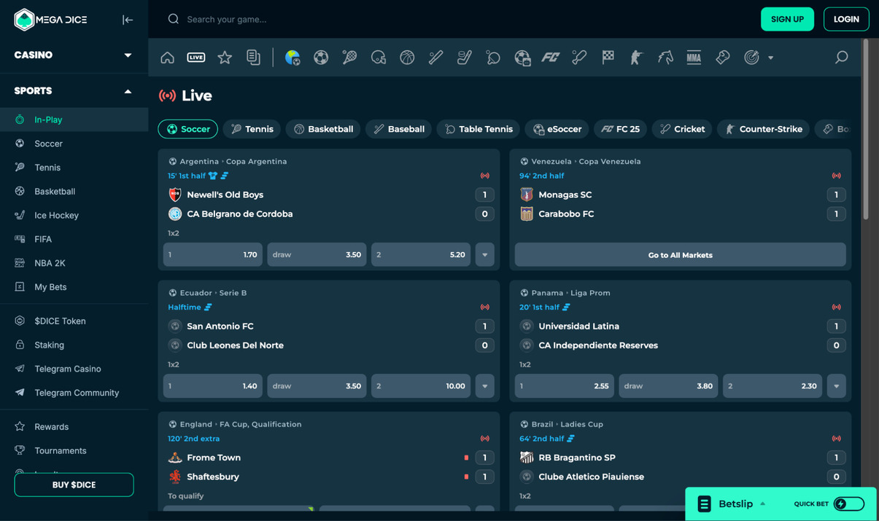The width and height of the screenshot is (879, 521).
Task: Open Ice Hockey in sidebar
Action: [74, 215]
